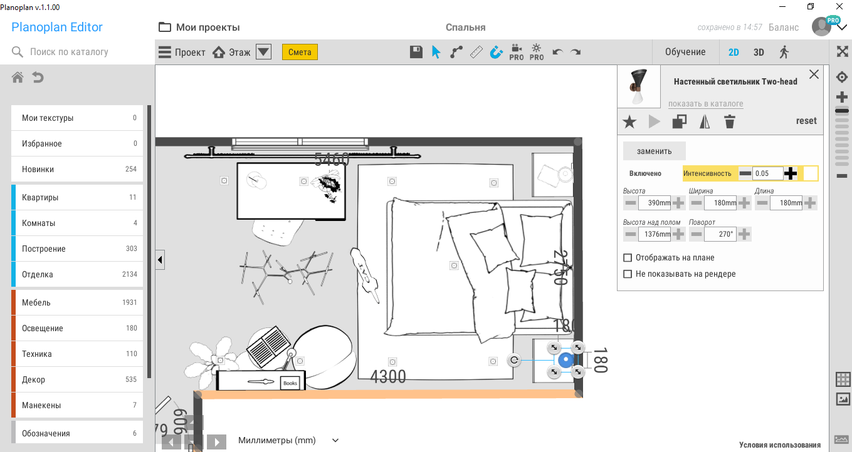This screenshot has width=852, height=452.
Task: Open the units dropdown 'Миллиметры (mm)'
Action: tap(288, 441)
